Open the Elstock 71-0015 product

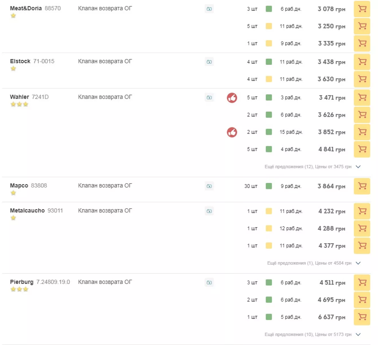(32, 61)
